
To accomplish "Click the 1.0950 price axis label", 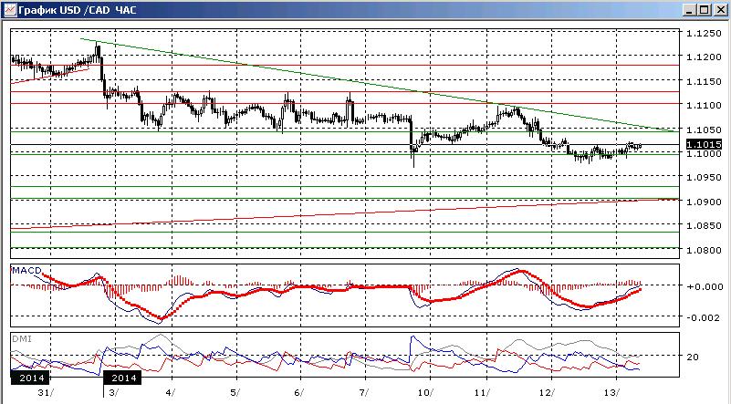I will [705, 178].
